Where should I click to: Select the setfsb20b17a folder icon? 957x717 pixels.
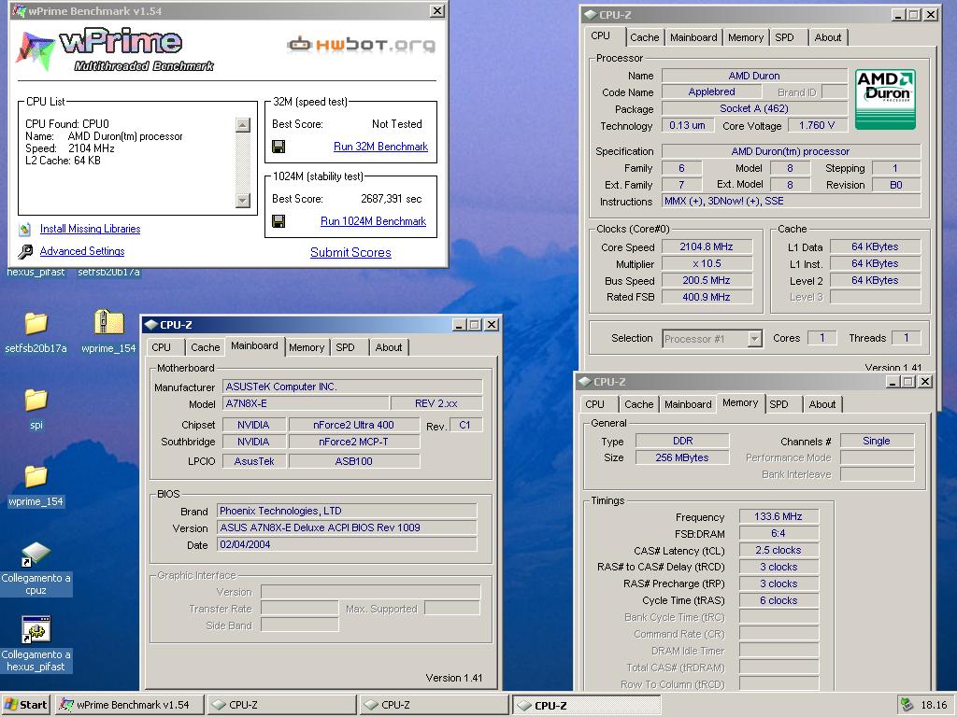pyautogui.click(x=36, y=323)
